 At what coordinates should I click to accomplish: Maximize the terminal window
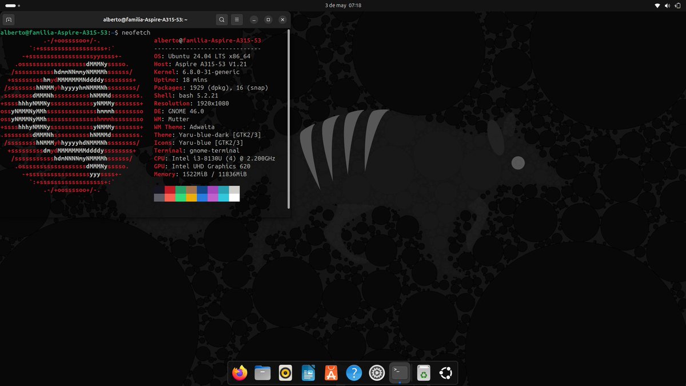(268, 19)
